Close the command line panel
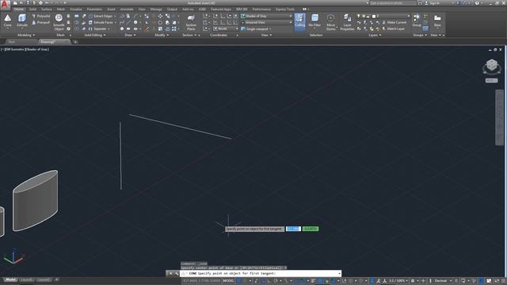 (x=171, y=273)
